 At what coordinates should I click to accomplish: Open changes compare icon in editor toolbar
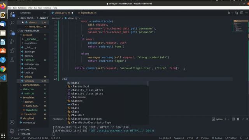click(237, 13)
